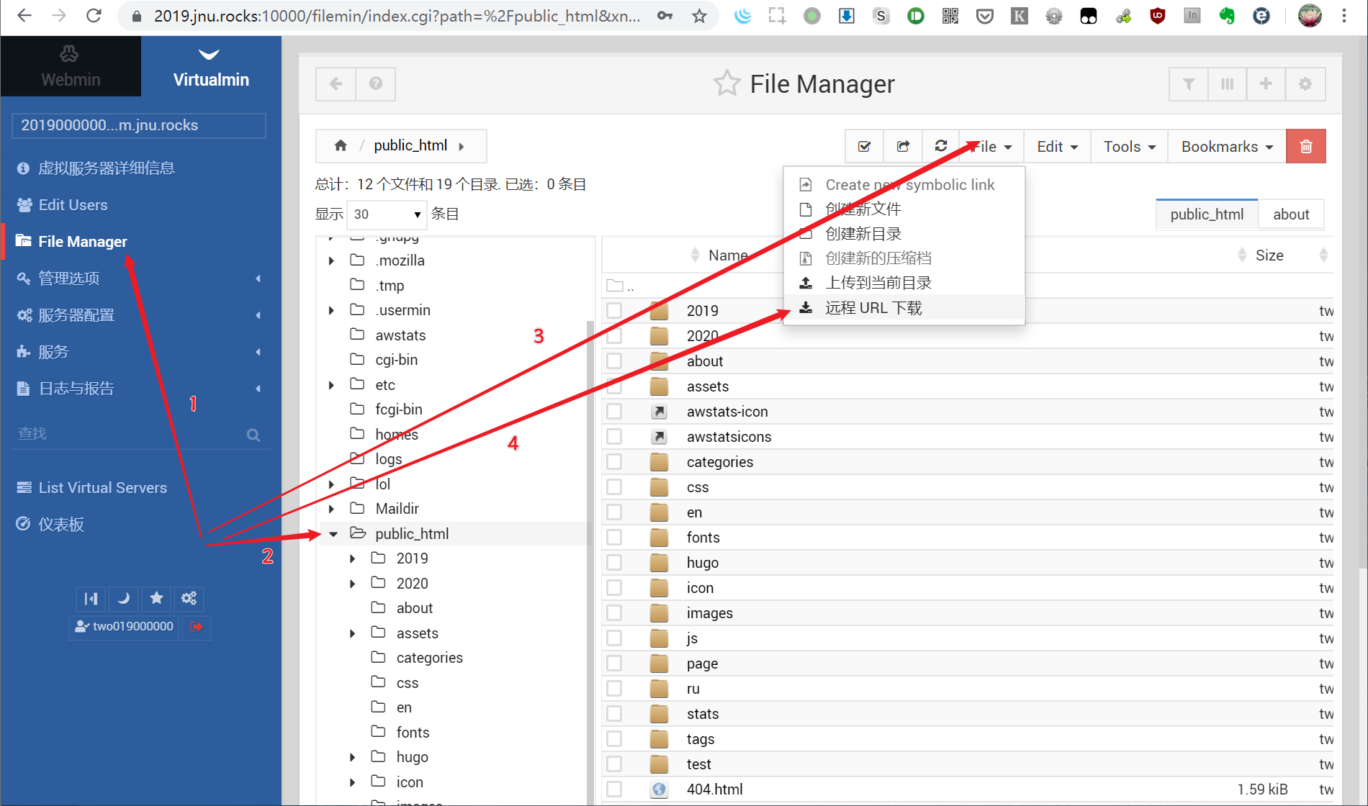
Task: Click the gear settings icon in the header
Action: click(x=1305, y=84)
